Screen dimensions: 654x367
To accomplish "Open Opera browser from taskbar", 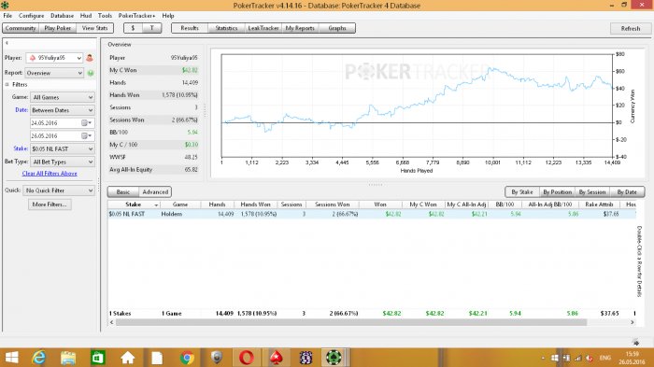I will 247,358.
